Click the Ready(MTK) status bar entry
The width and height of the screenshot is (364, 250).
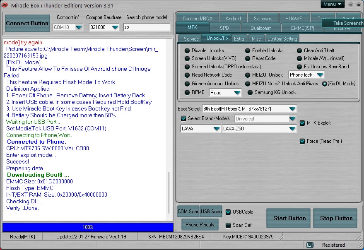(22, 237)
